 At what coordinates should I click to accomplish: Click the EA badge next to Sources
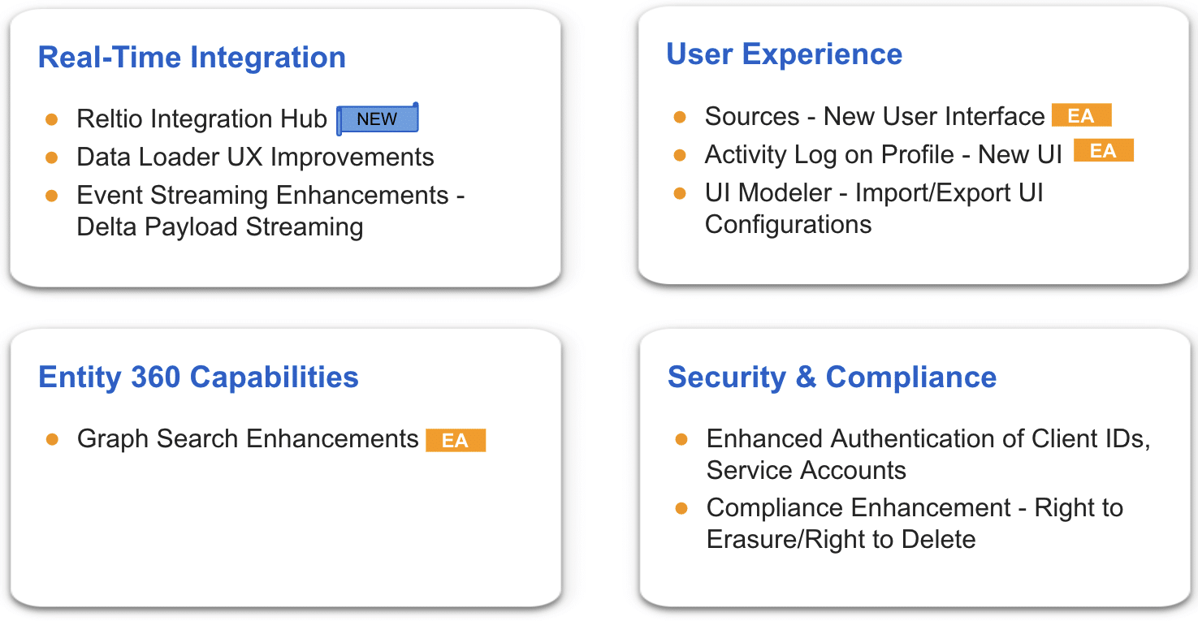click(1081, 116)
